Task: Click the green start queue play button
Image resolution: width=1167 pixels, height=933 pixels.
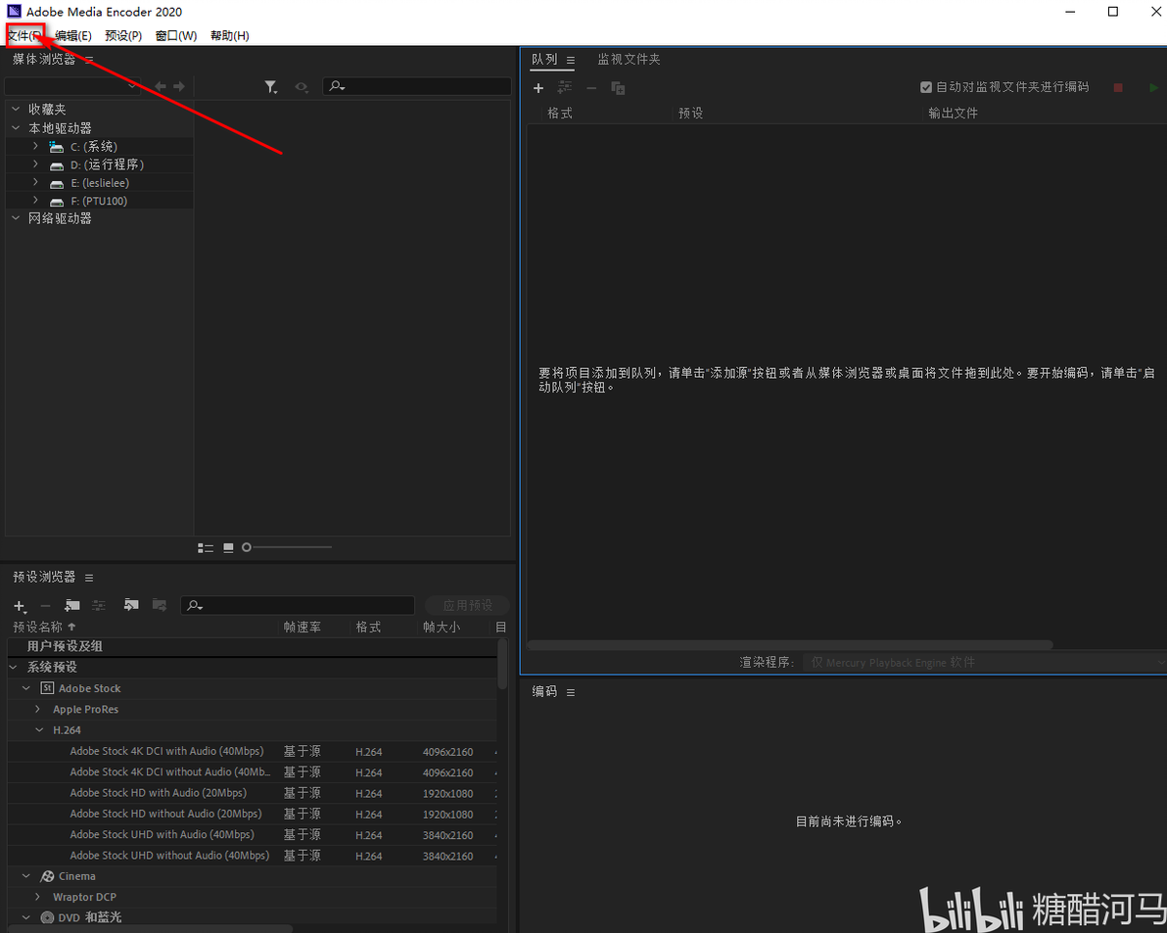Action: pyautogui.click(x=1153, y=88)
